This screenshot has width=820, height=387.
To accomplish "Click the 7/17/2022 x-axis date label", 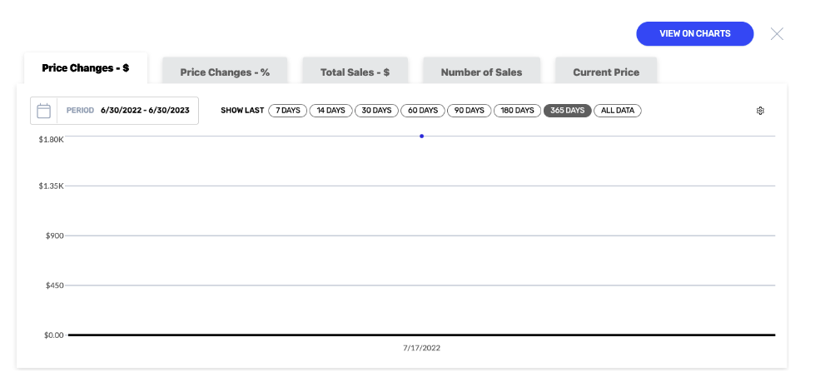I will [x=421, y=348].
